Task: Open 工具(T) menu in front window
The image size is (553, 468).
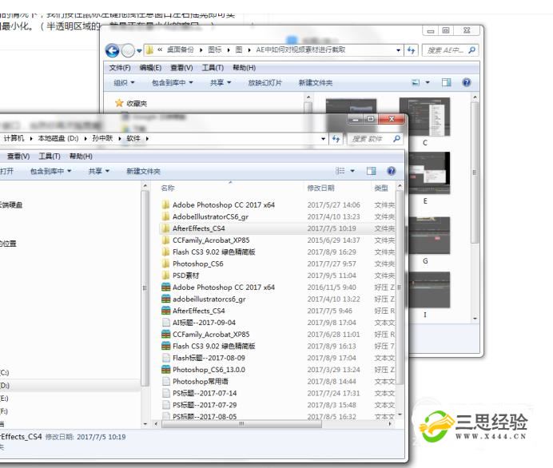Action: click(x=50, y=156)
